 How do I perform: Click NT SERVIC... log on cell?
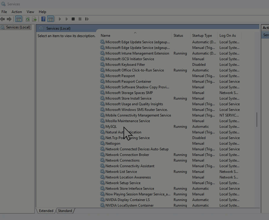[229, 115]
